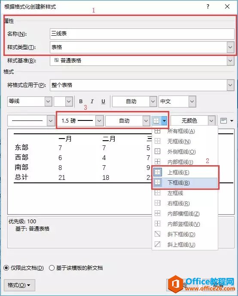Screen dimensions: 238x296
Task: Expand 将格式应用于 dropdown showing 整个表格
Action: 230,85
